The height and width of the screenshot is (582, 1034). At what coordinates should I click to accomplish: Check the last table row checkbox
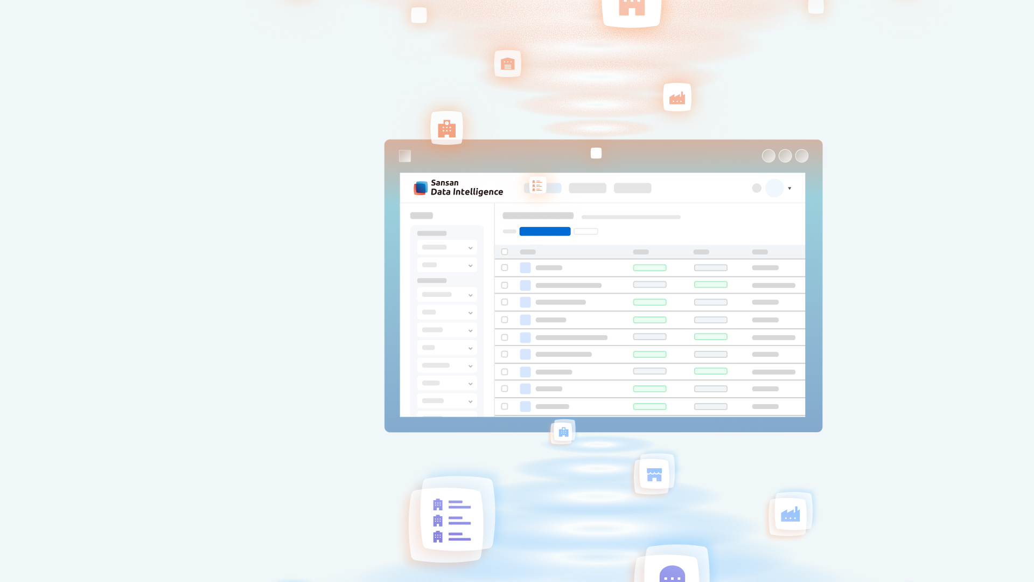coord(505,406)
